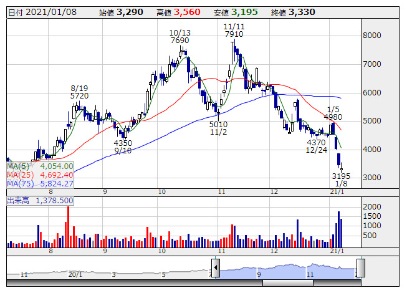Click the 8/19 5720 peak marker
Image resolution: width=407 pixels, height=293 pixels.
click(79, 93)
